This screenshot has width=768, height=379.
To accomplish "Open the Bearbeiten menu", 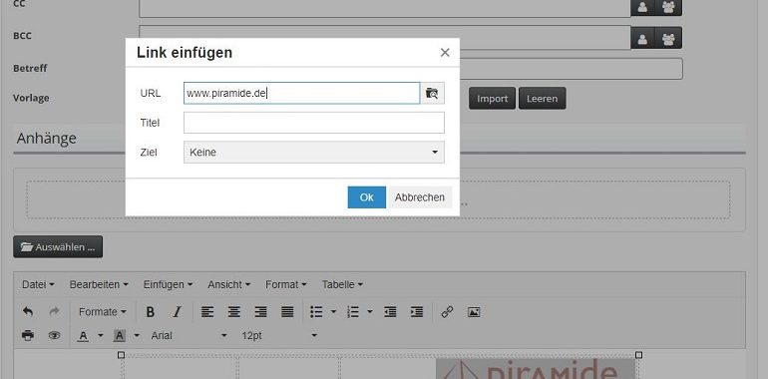I will (x=99, y=284).
